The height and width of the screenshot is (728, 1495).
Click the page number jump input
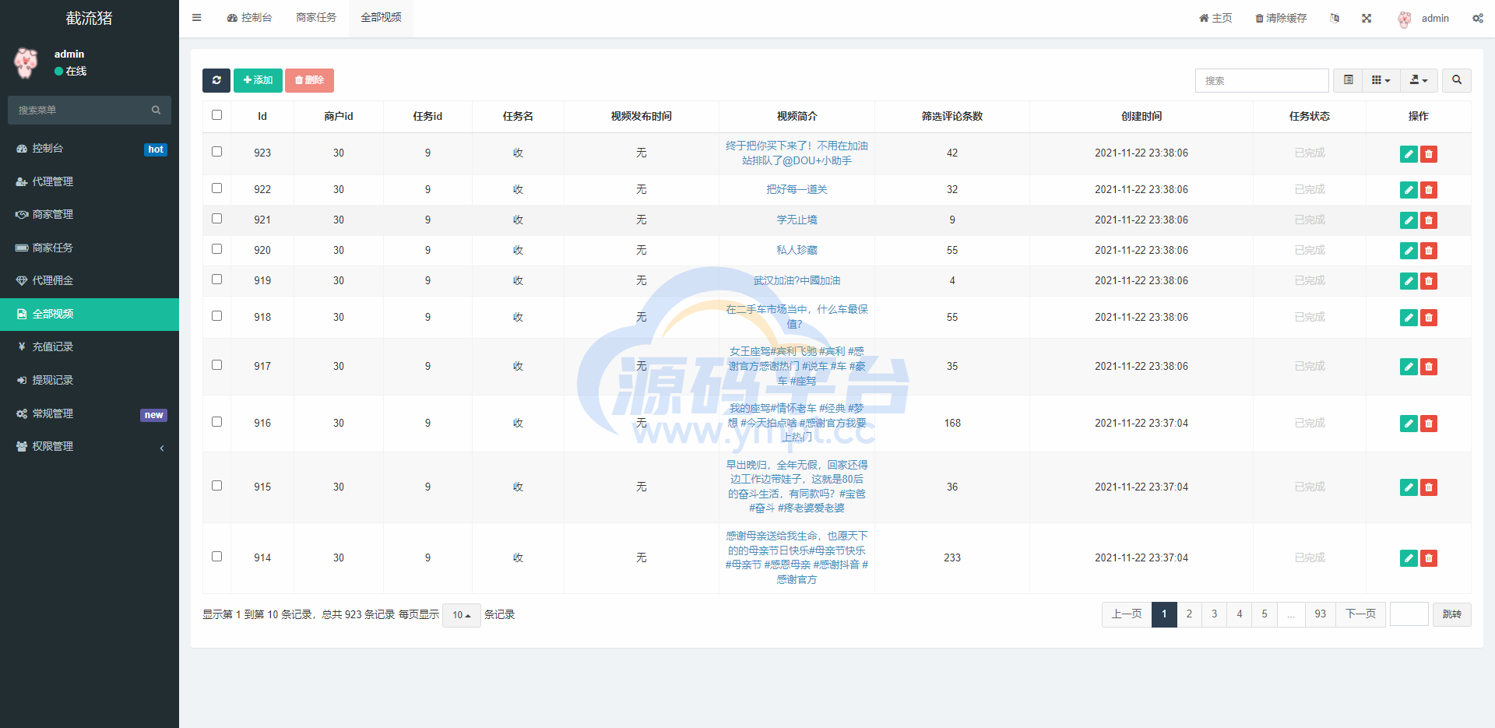click(1409, 614)
